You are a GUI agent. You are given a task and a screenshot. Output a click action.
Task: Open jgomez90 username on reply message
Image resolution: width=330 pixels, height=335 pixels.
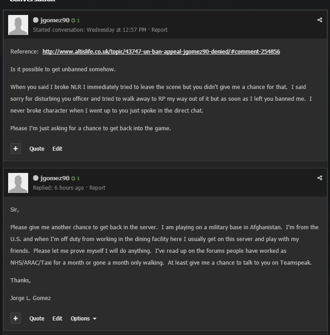point(55,178)
